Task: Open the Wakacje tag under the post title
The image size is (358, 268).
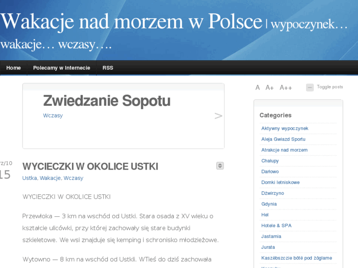Action: pos(50,178)
